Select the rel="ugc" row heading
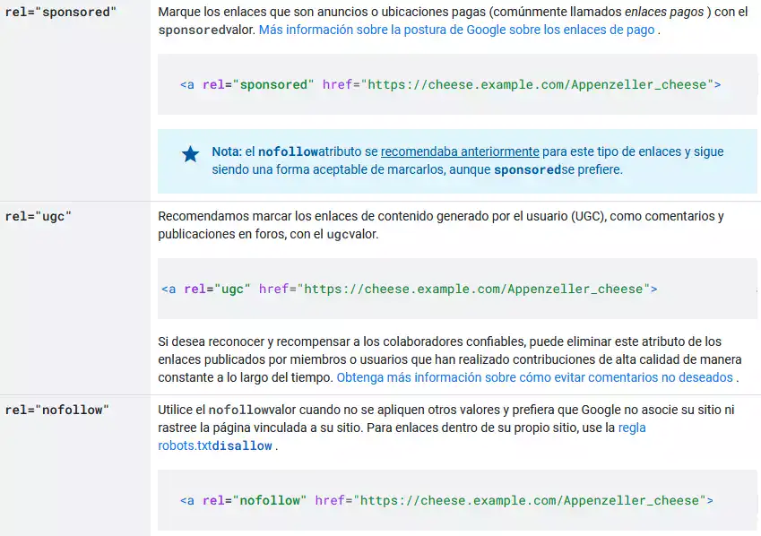This screenshot has height=536, width=761. point(39,217)
